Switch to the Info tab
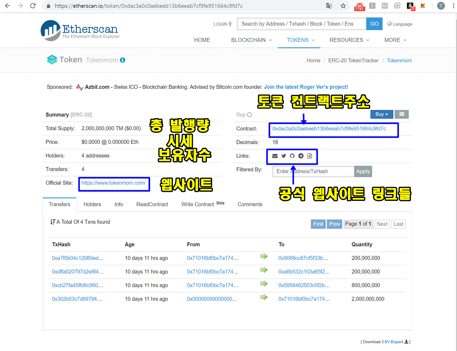457x351 pixels. (119, 204)
